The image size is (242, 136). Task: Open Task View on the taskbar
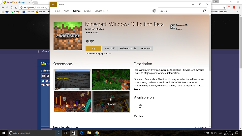coord(66,133)
